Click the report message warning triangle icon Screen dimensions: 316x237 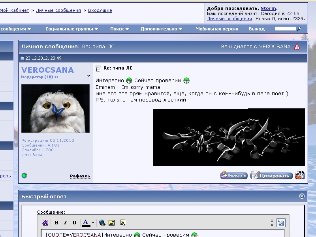pos(297,47)
